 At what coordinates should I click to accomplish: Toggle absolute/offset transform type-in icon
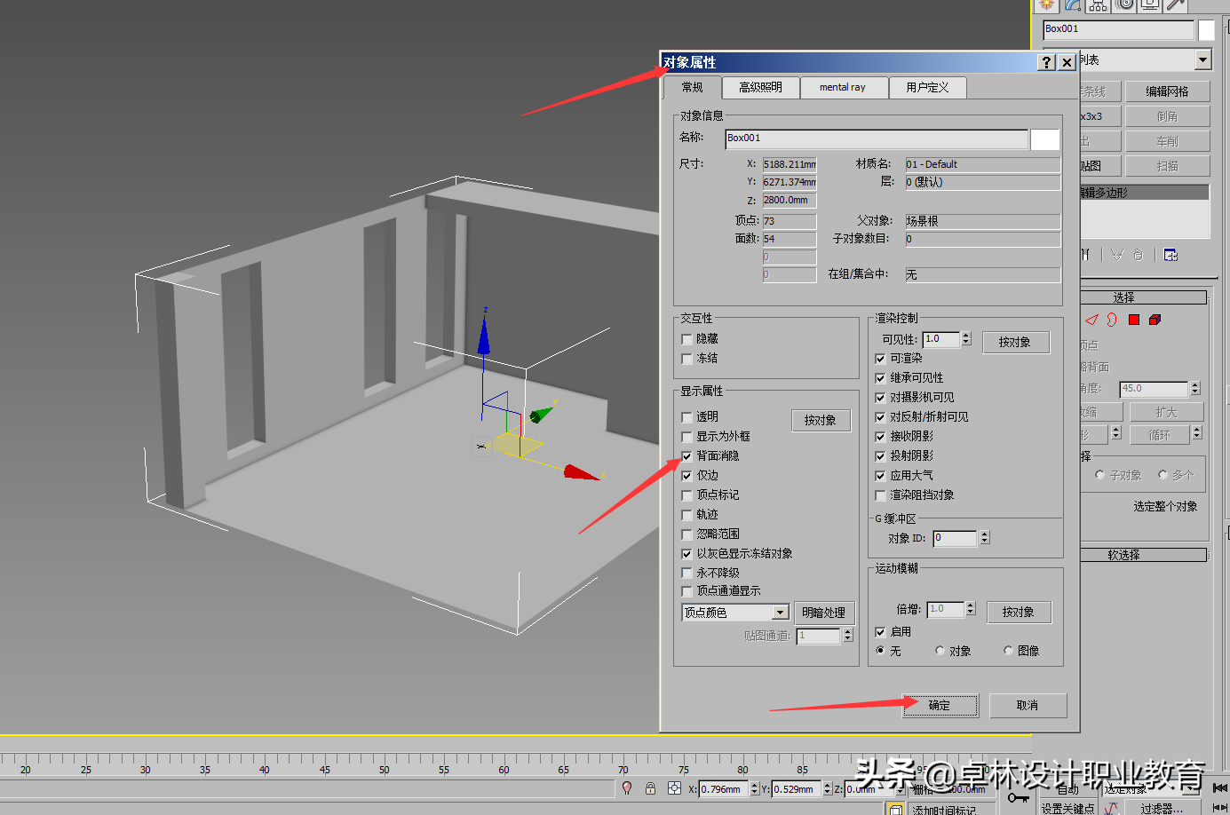coord(675,788)
